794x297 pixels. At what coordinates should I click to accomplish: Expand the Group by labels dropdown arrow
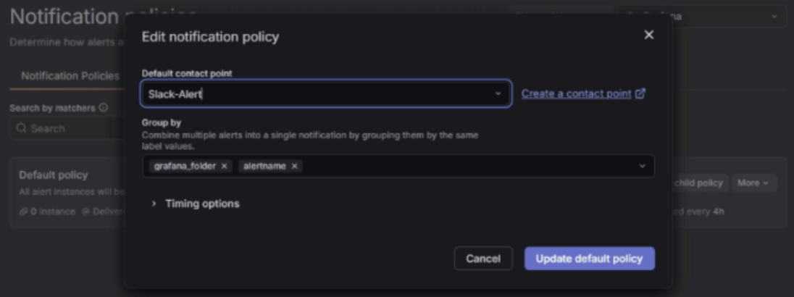tap(642, 167)
